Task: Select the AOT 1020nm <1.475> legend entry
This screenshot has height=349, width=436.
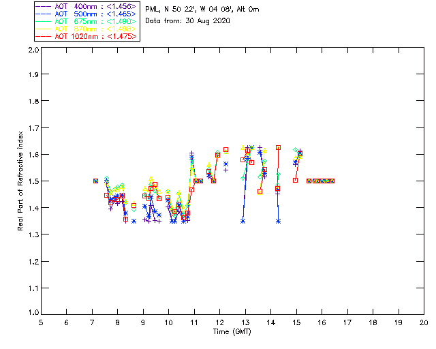Action: click(x=87, y=36)
